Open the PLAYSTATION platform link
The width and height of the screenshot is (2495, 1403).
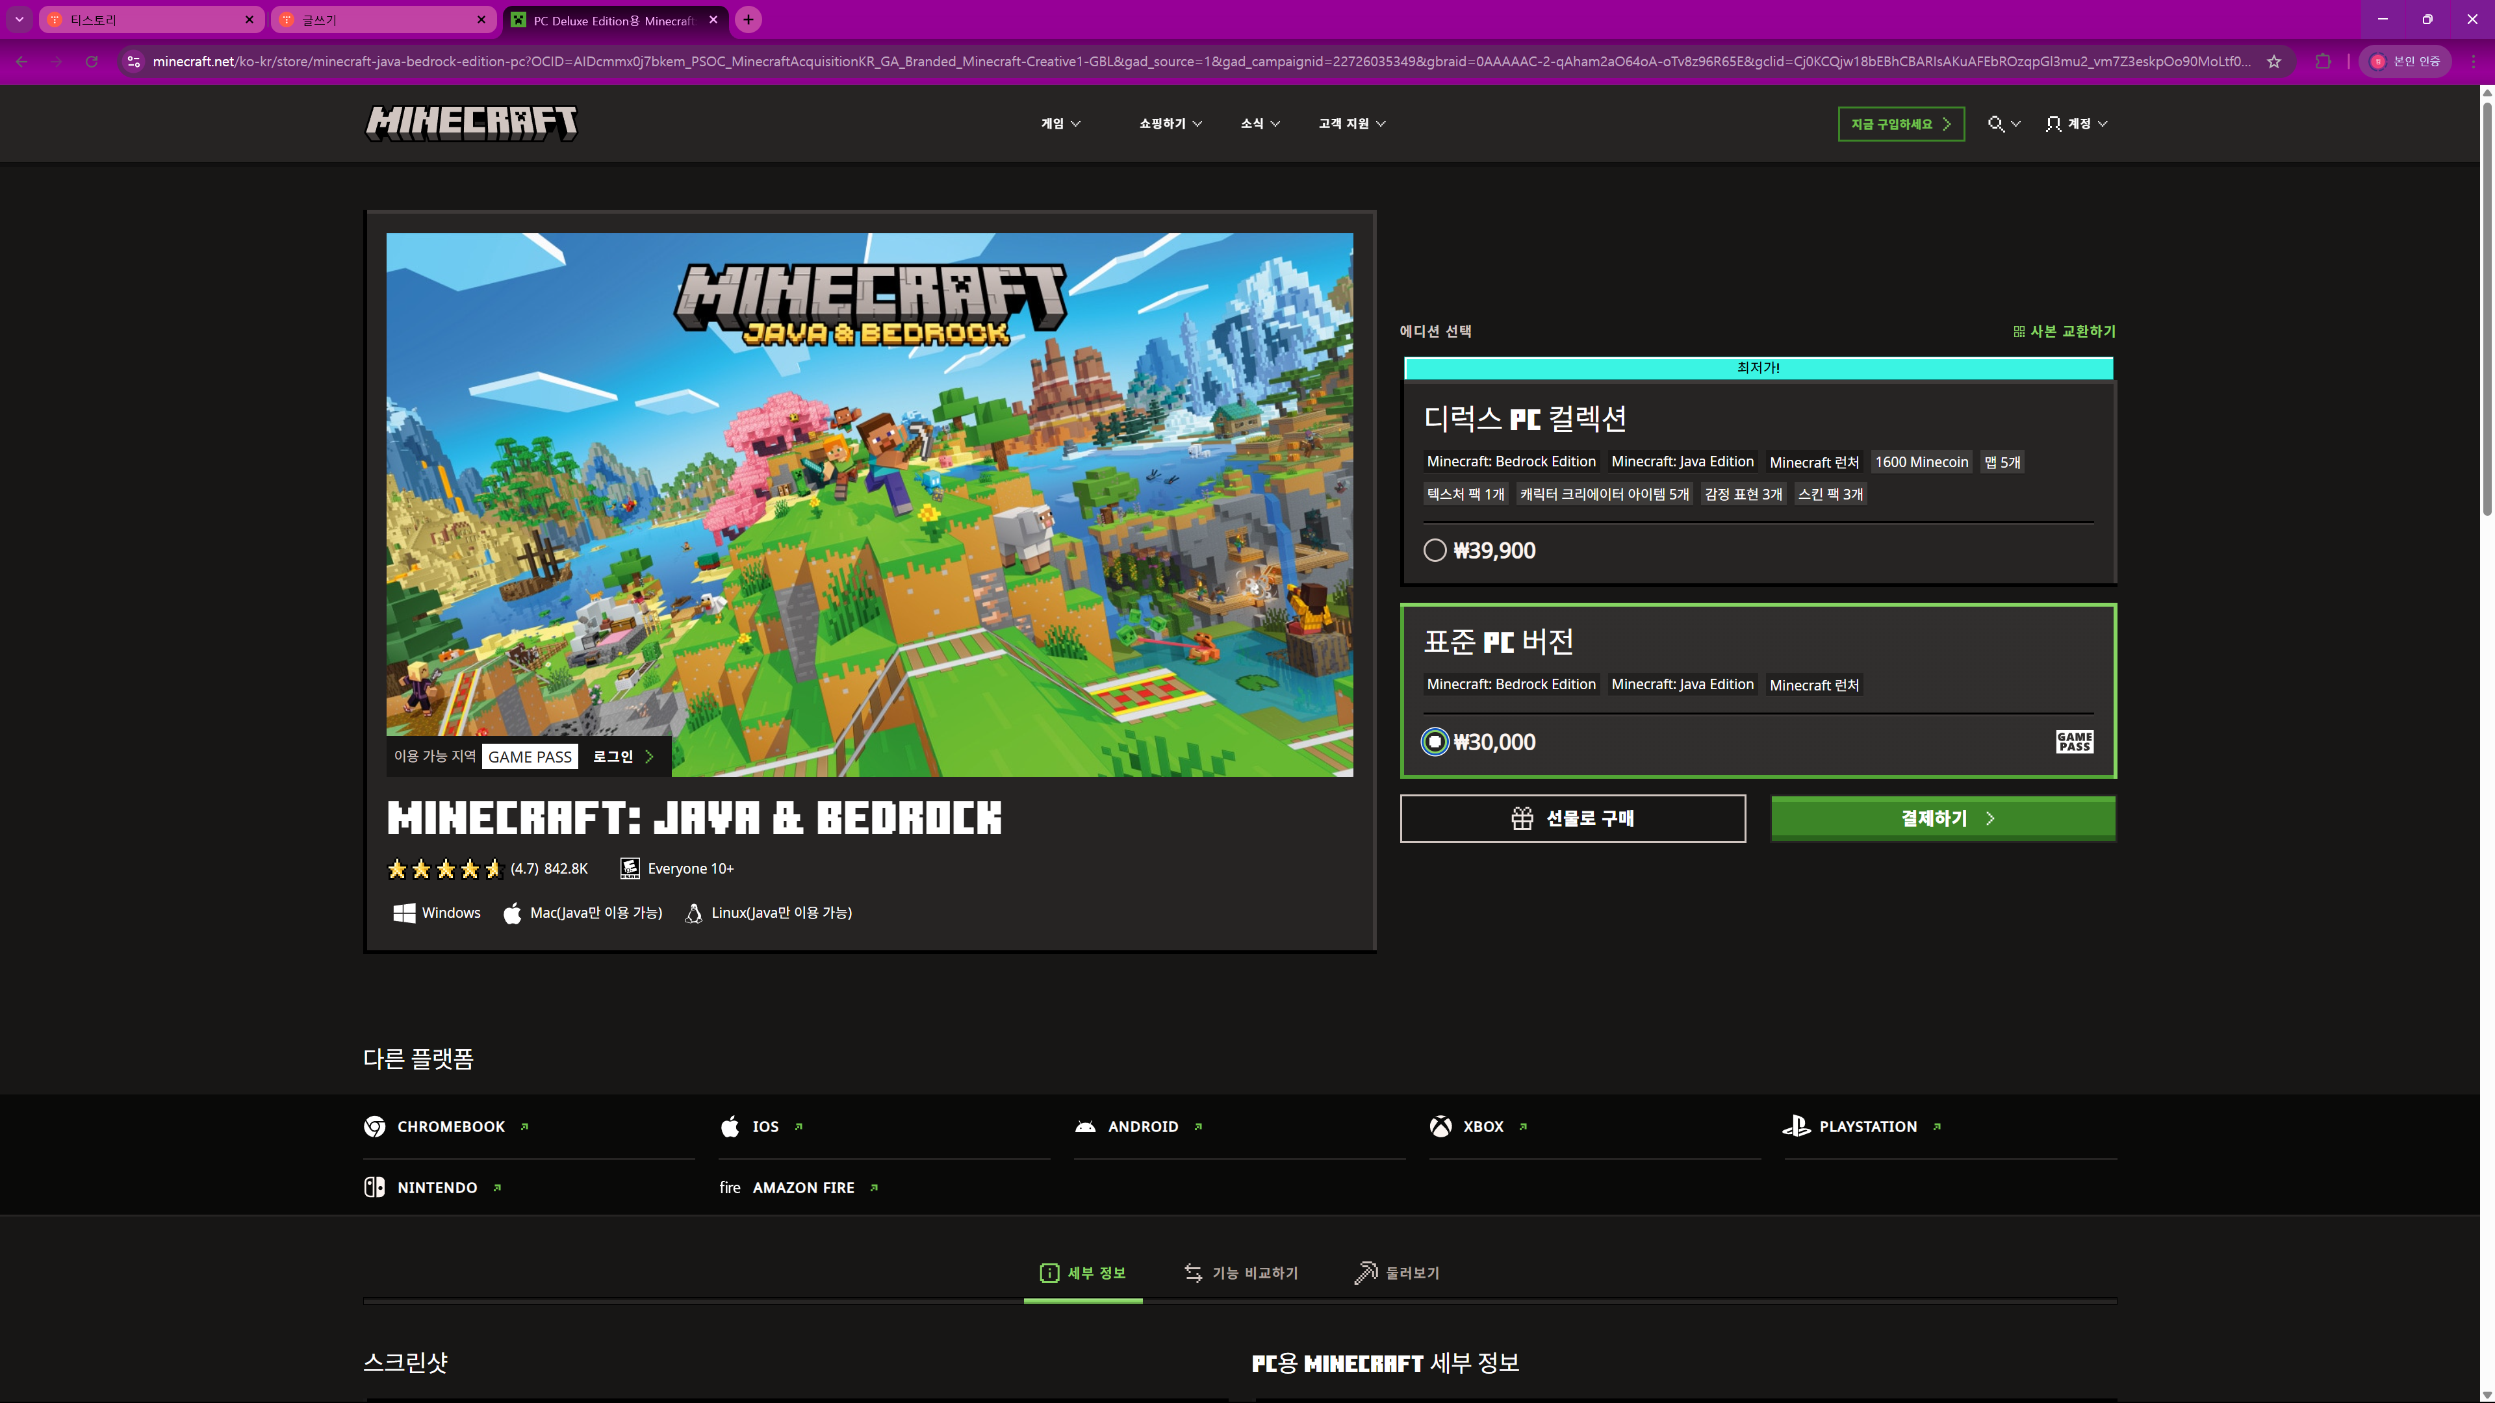click(x=1867, y=1126)
